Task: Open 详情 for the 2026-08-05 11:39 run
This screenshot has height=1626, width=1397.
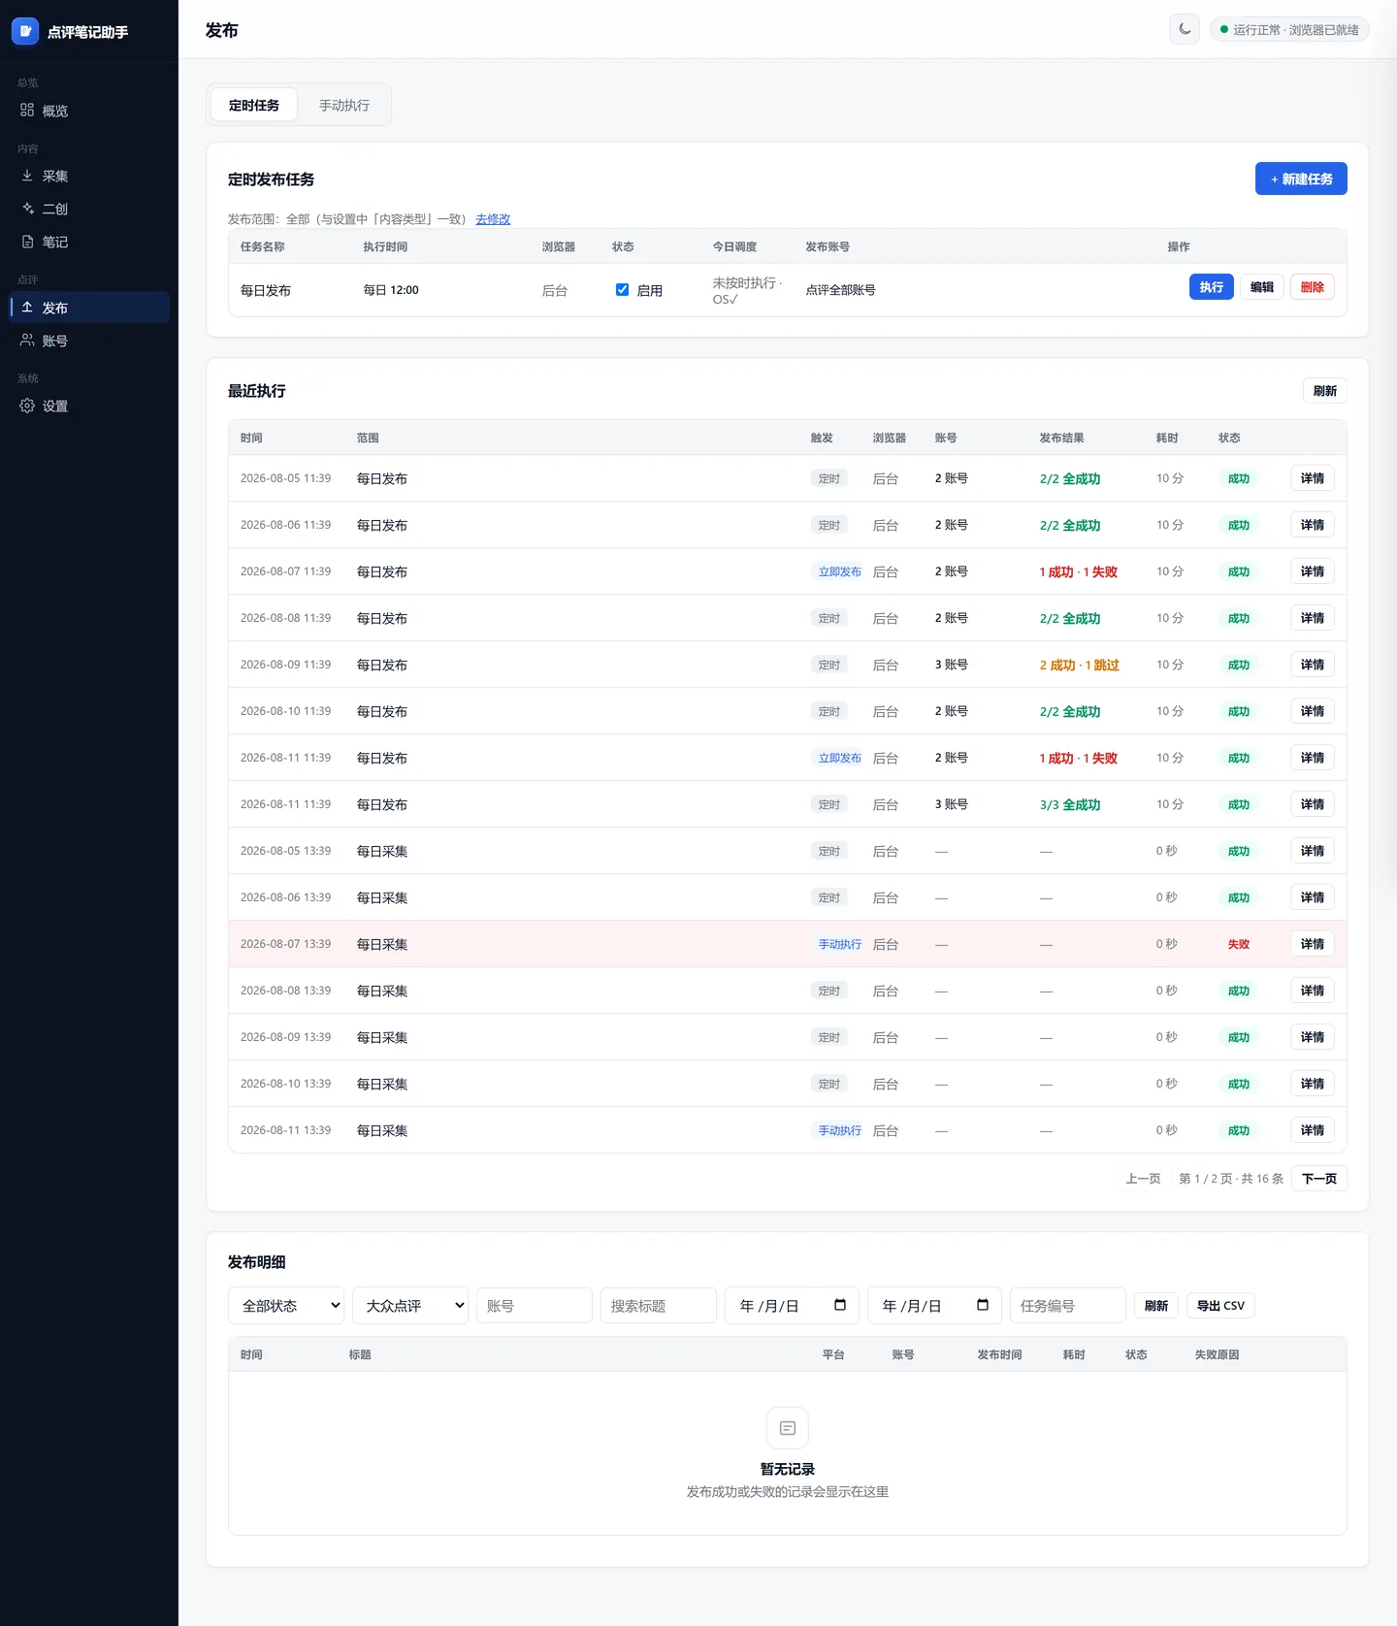Action: 1313,478
